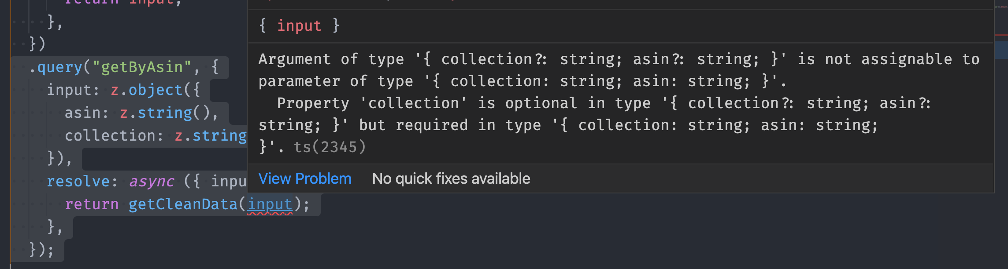Click the No quick fixes available text
This screenshot has width=1008, height=269.
(x=451, y=178)
